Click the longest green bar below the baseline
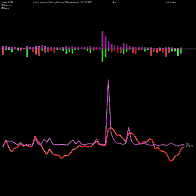 (x=102, y=55)
